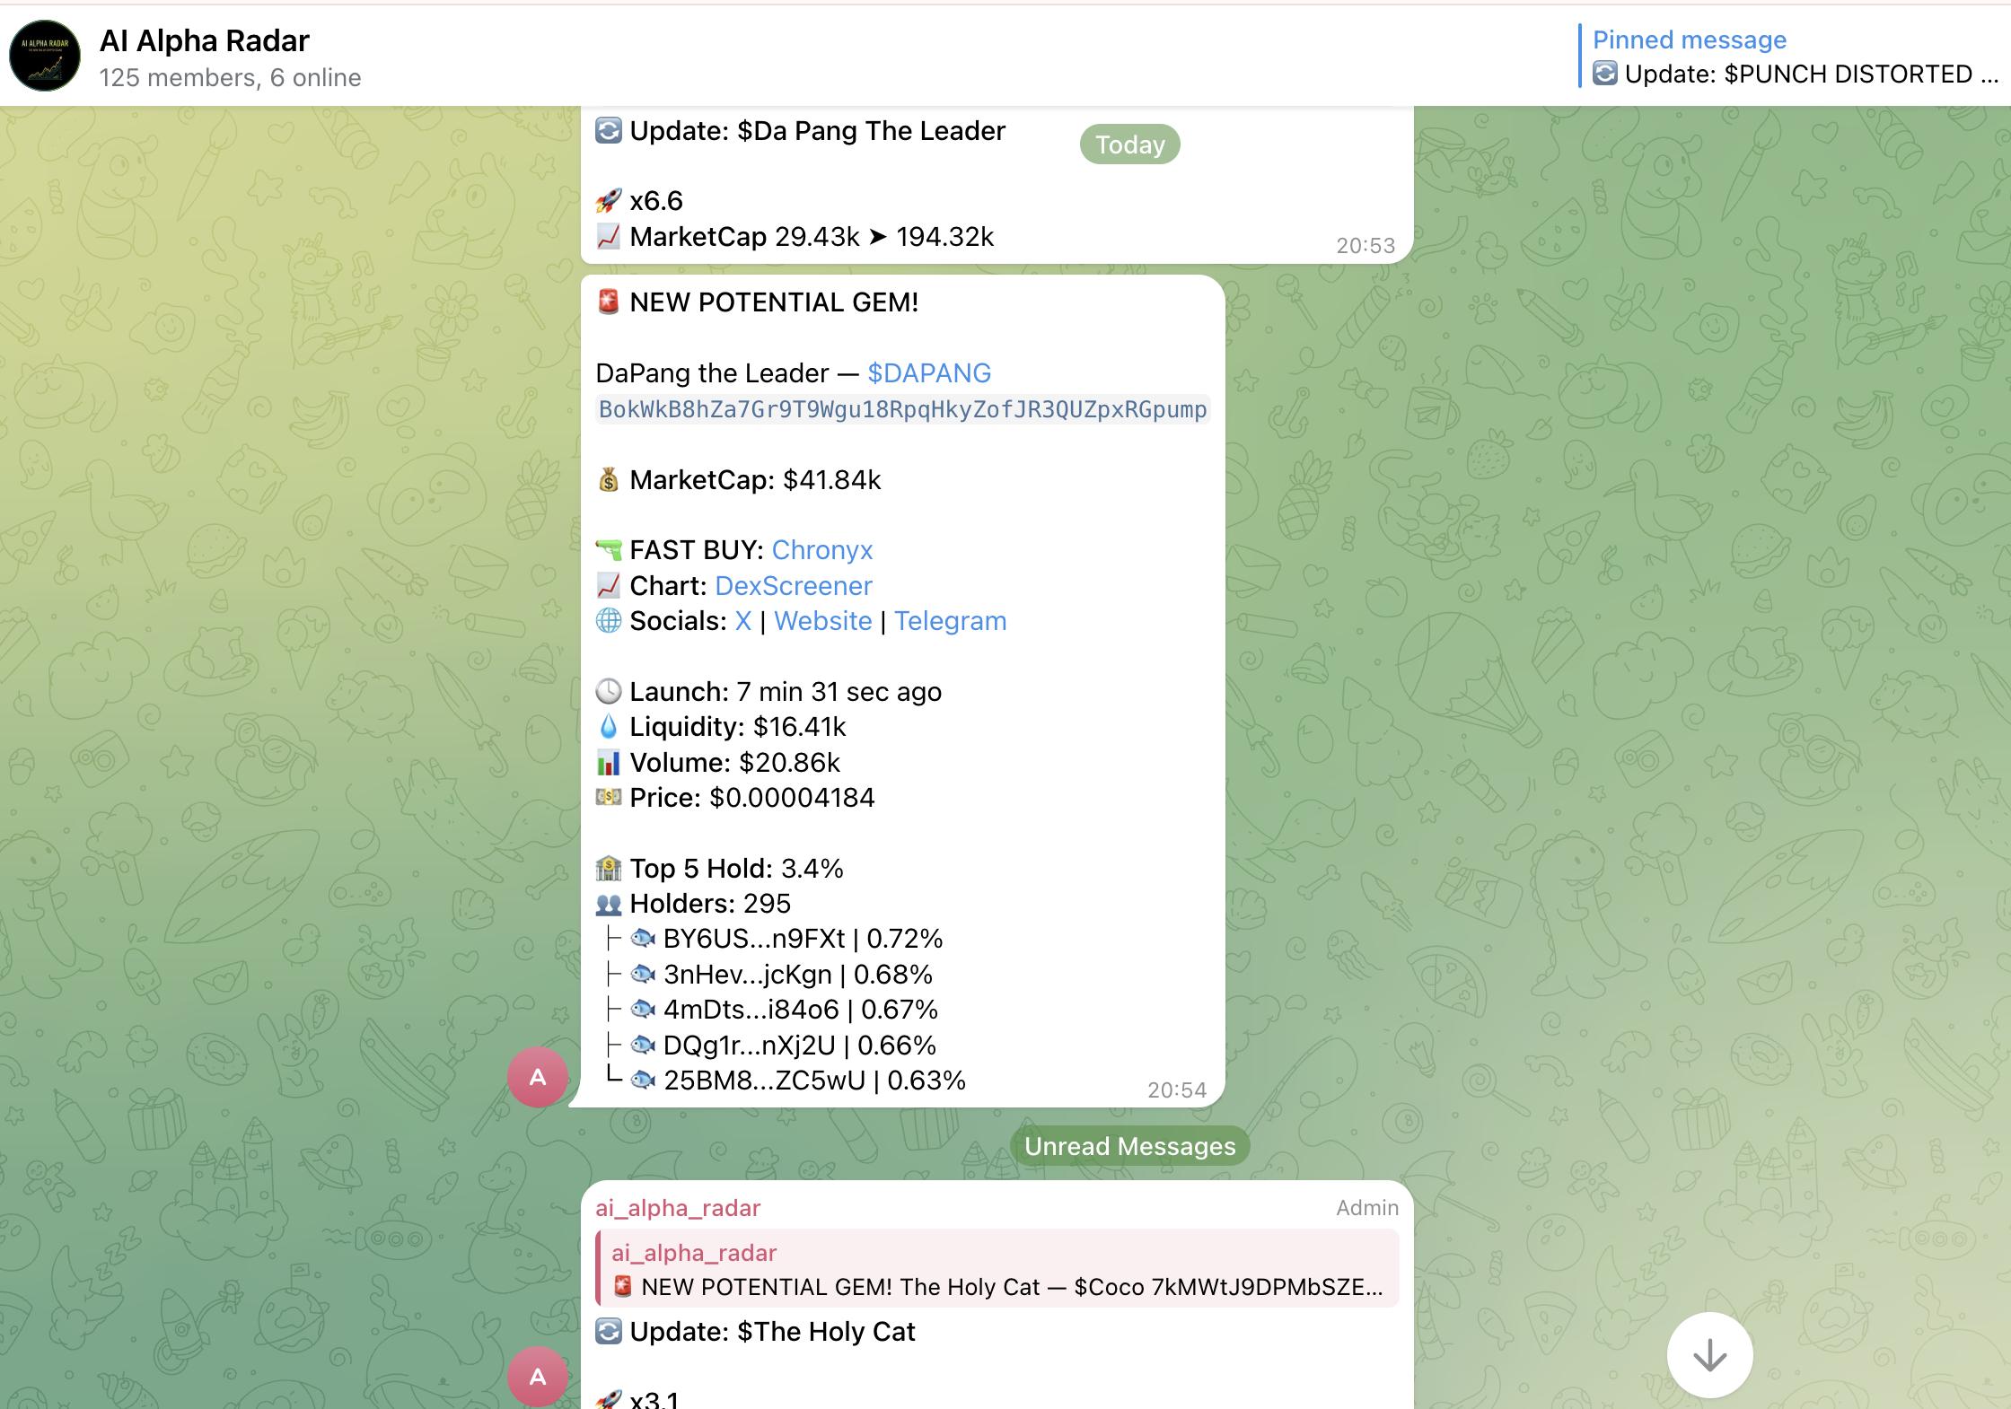This screenshot has height=1409, width=2011.
Task: Open the token Telegram link
Action: tap(950, 621)
